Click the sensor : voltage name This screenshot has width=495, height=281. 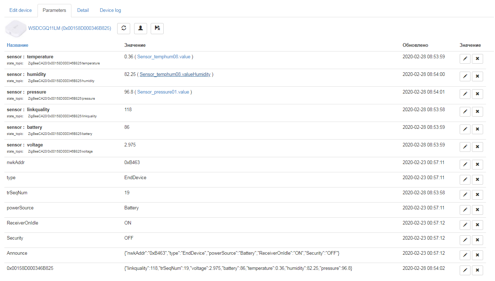click(25, 145)
